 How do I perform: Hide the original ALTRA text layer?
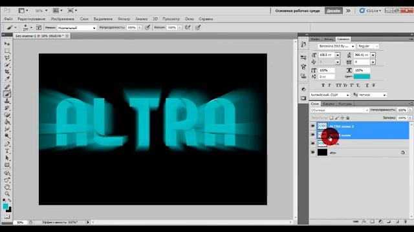coord(313,144)
